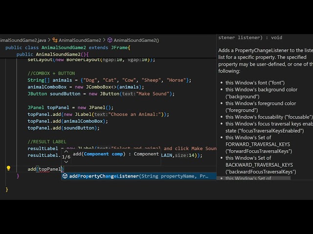Click the sticky header public class AnimalSoundGame2 line
The image size is (313, 234).
[68, 48]
